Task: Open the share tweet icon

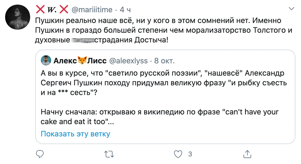Action: coord(247,154)
